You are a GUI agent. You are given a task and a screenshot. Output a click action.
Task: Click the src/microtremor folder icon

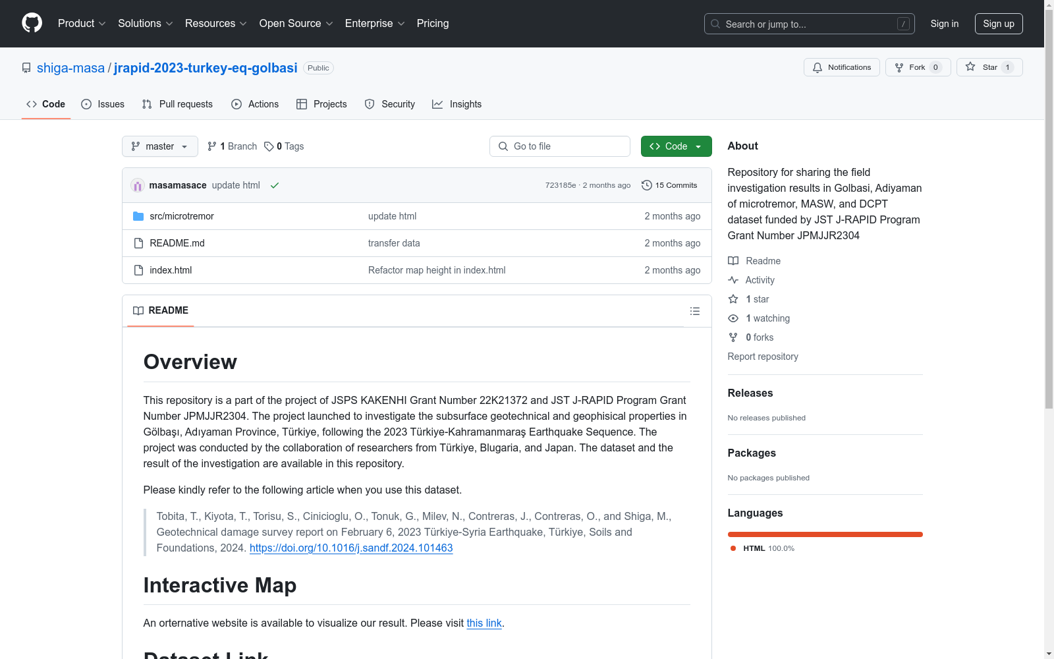[x=138, y=216]
